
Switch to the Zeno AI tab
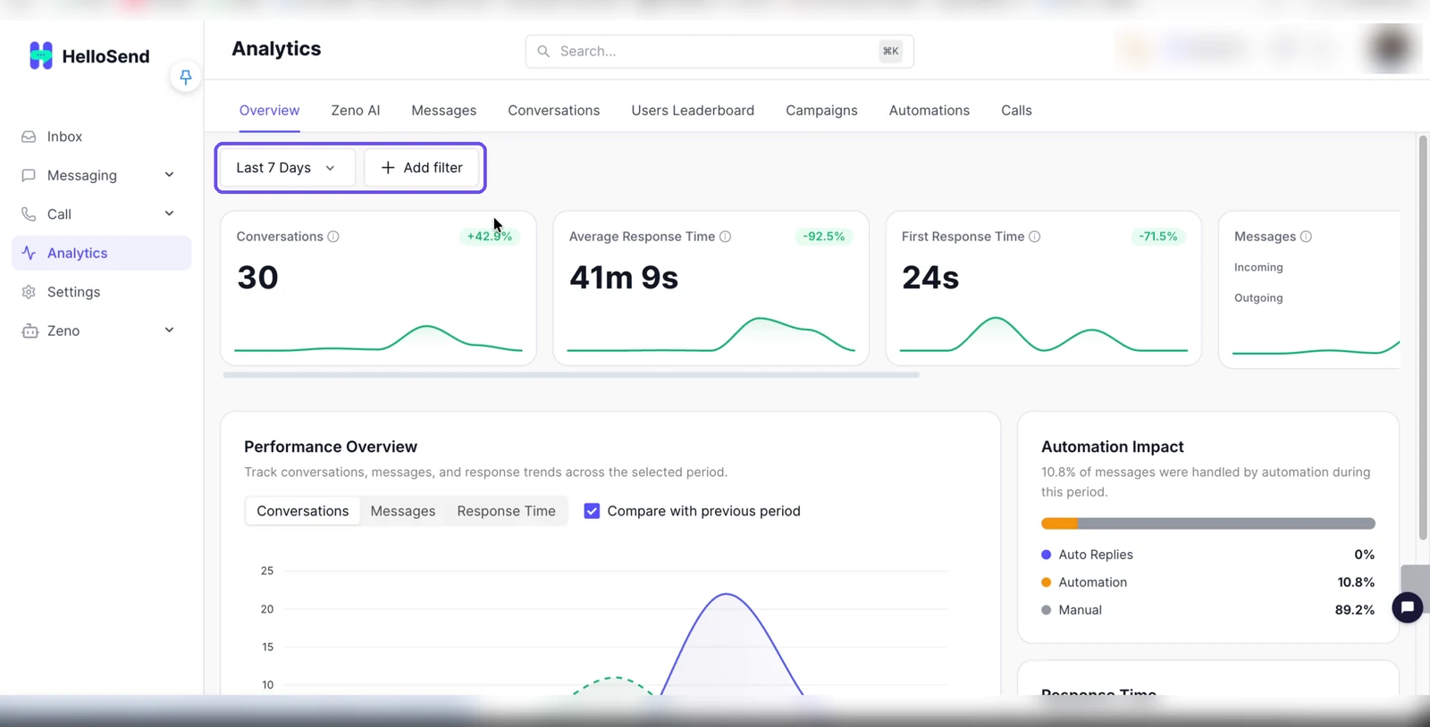356,111
